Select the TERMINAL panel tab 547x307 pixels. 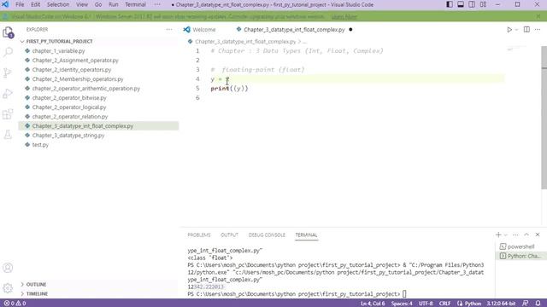[x=306, y=235]
